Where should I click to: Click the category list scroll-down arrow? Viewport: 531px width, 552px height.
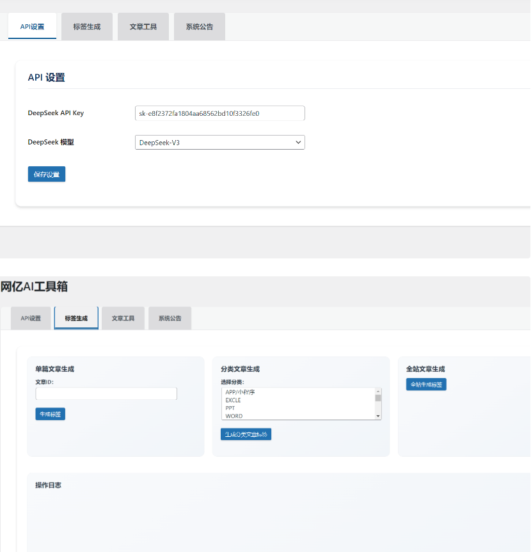coord(378,416)
